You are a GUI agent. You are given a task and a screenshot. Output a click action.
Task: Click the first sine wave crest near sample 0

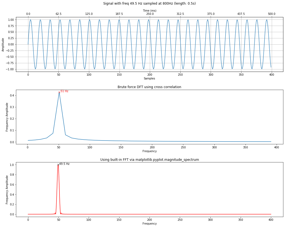(31, 20)
